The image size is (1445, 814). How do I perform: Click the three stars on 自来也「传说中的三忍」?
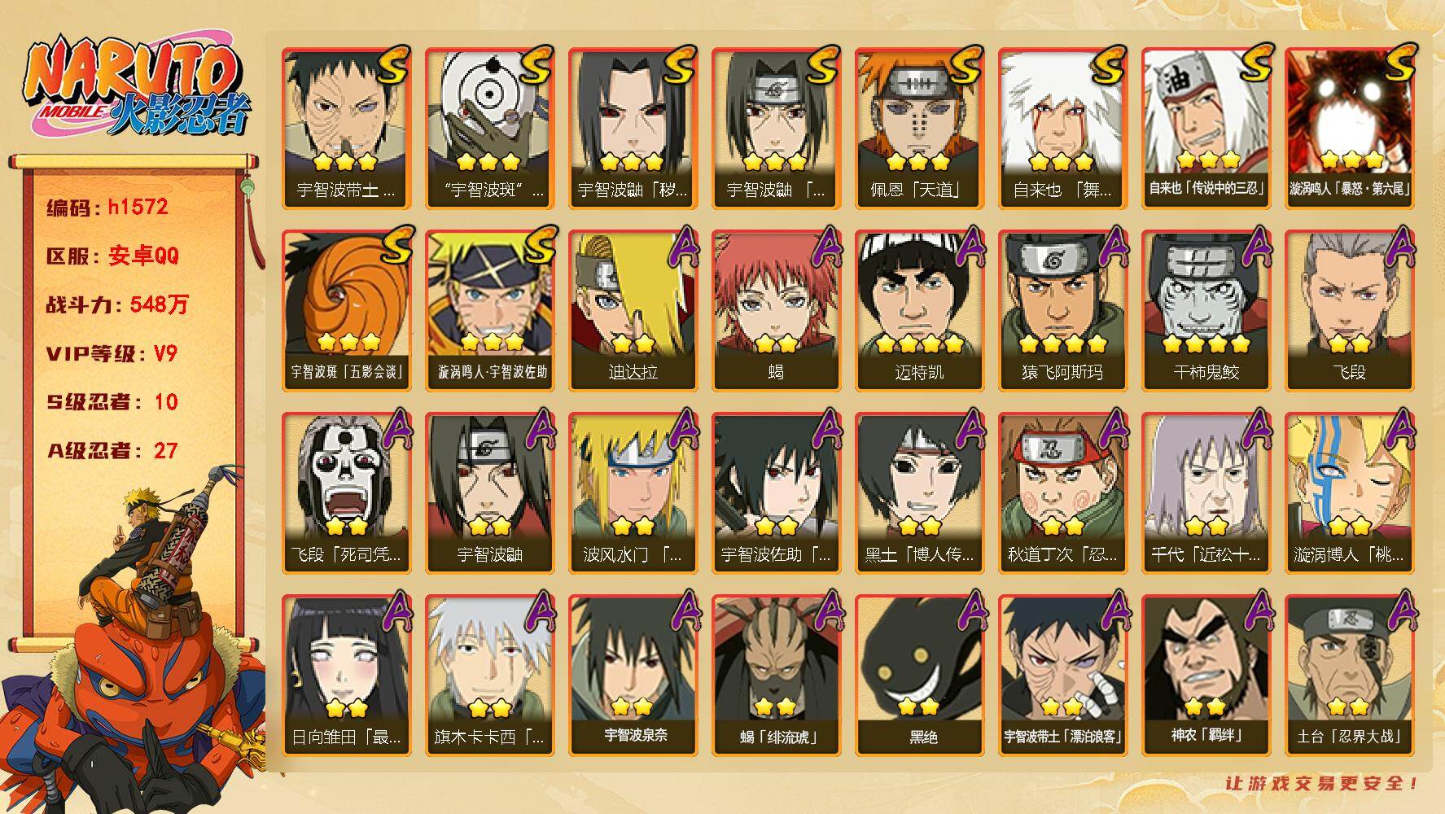click(x=1206, y=160)
